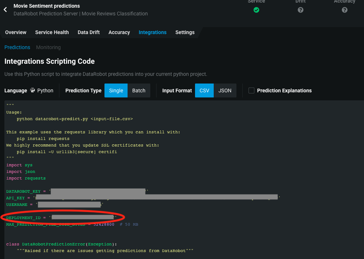Click the 'We highly recommend' SSL certificates line
Image resolution: width=364 pixels, height=259 pixels.
(x=82, y=145)
